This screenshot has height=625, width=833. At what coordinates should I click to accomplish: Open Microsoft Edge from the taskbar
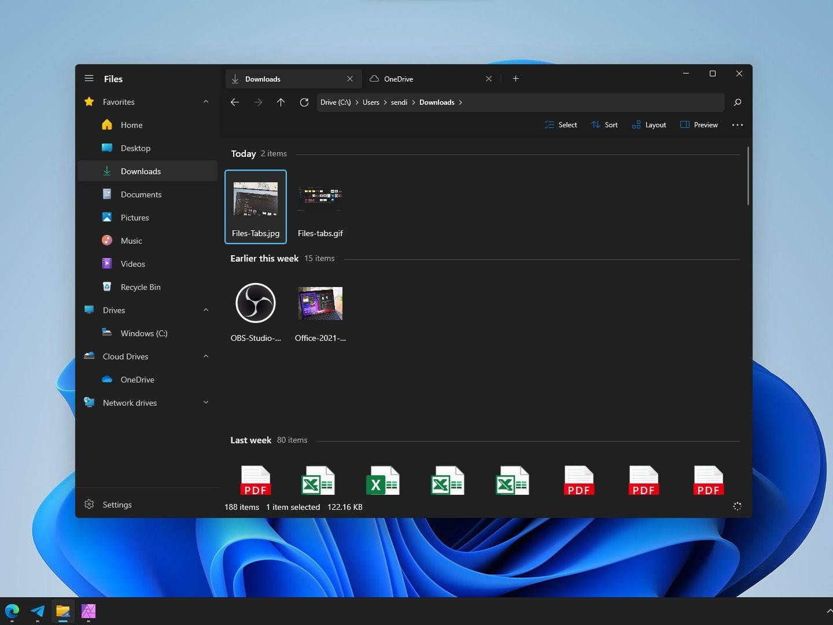12,611
